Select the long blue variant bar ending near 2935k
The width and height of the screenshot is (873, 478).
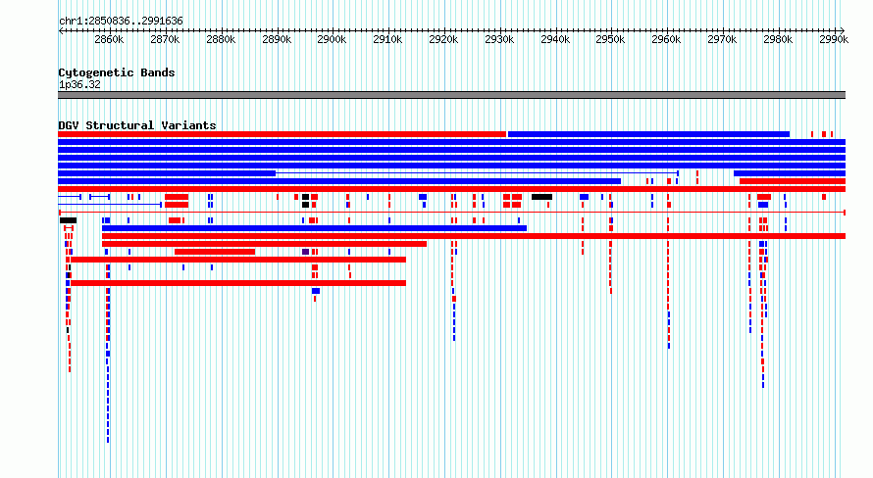click(314, 228)
